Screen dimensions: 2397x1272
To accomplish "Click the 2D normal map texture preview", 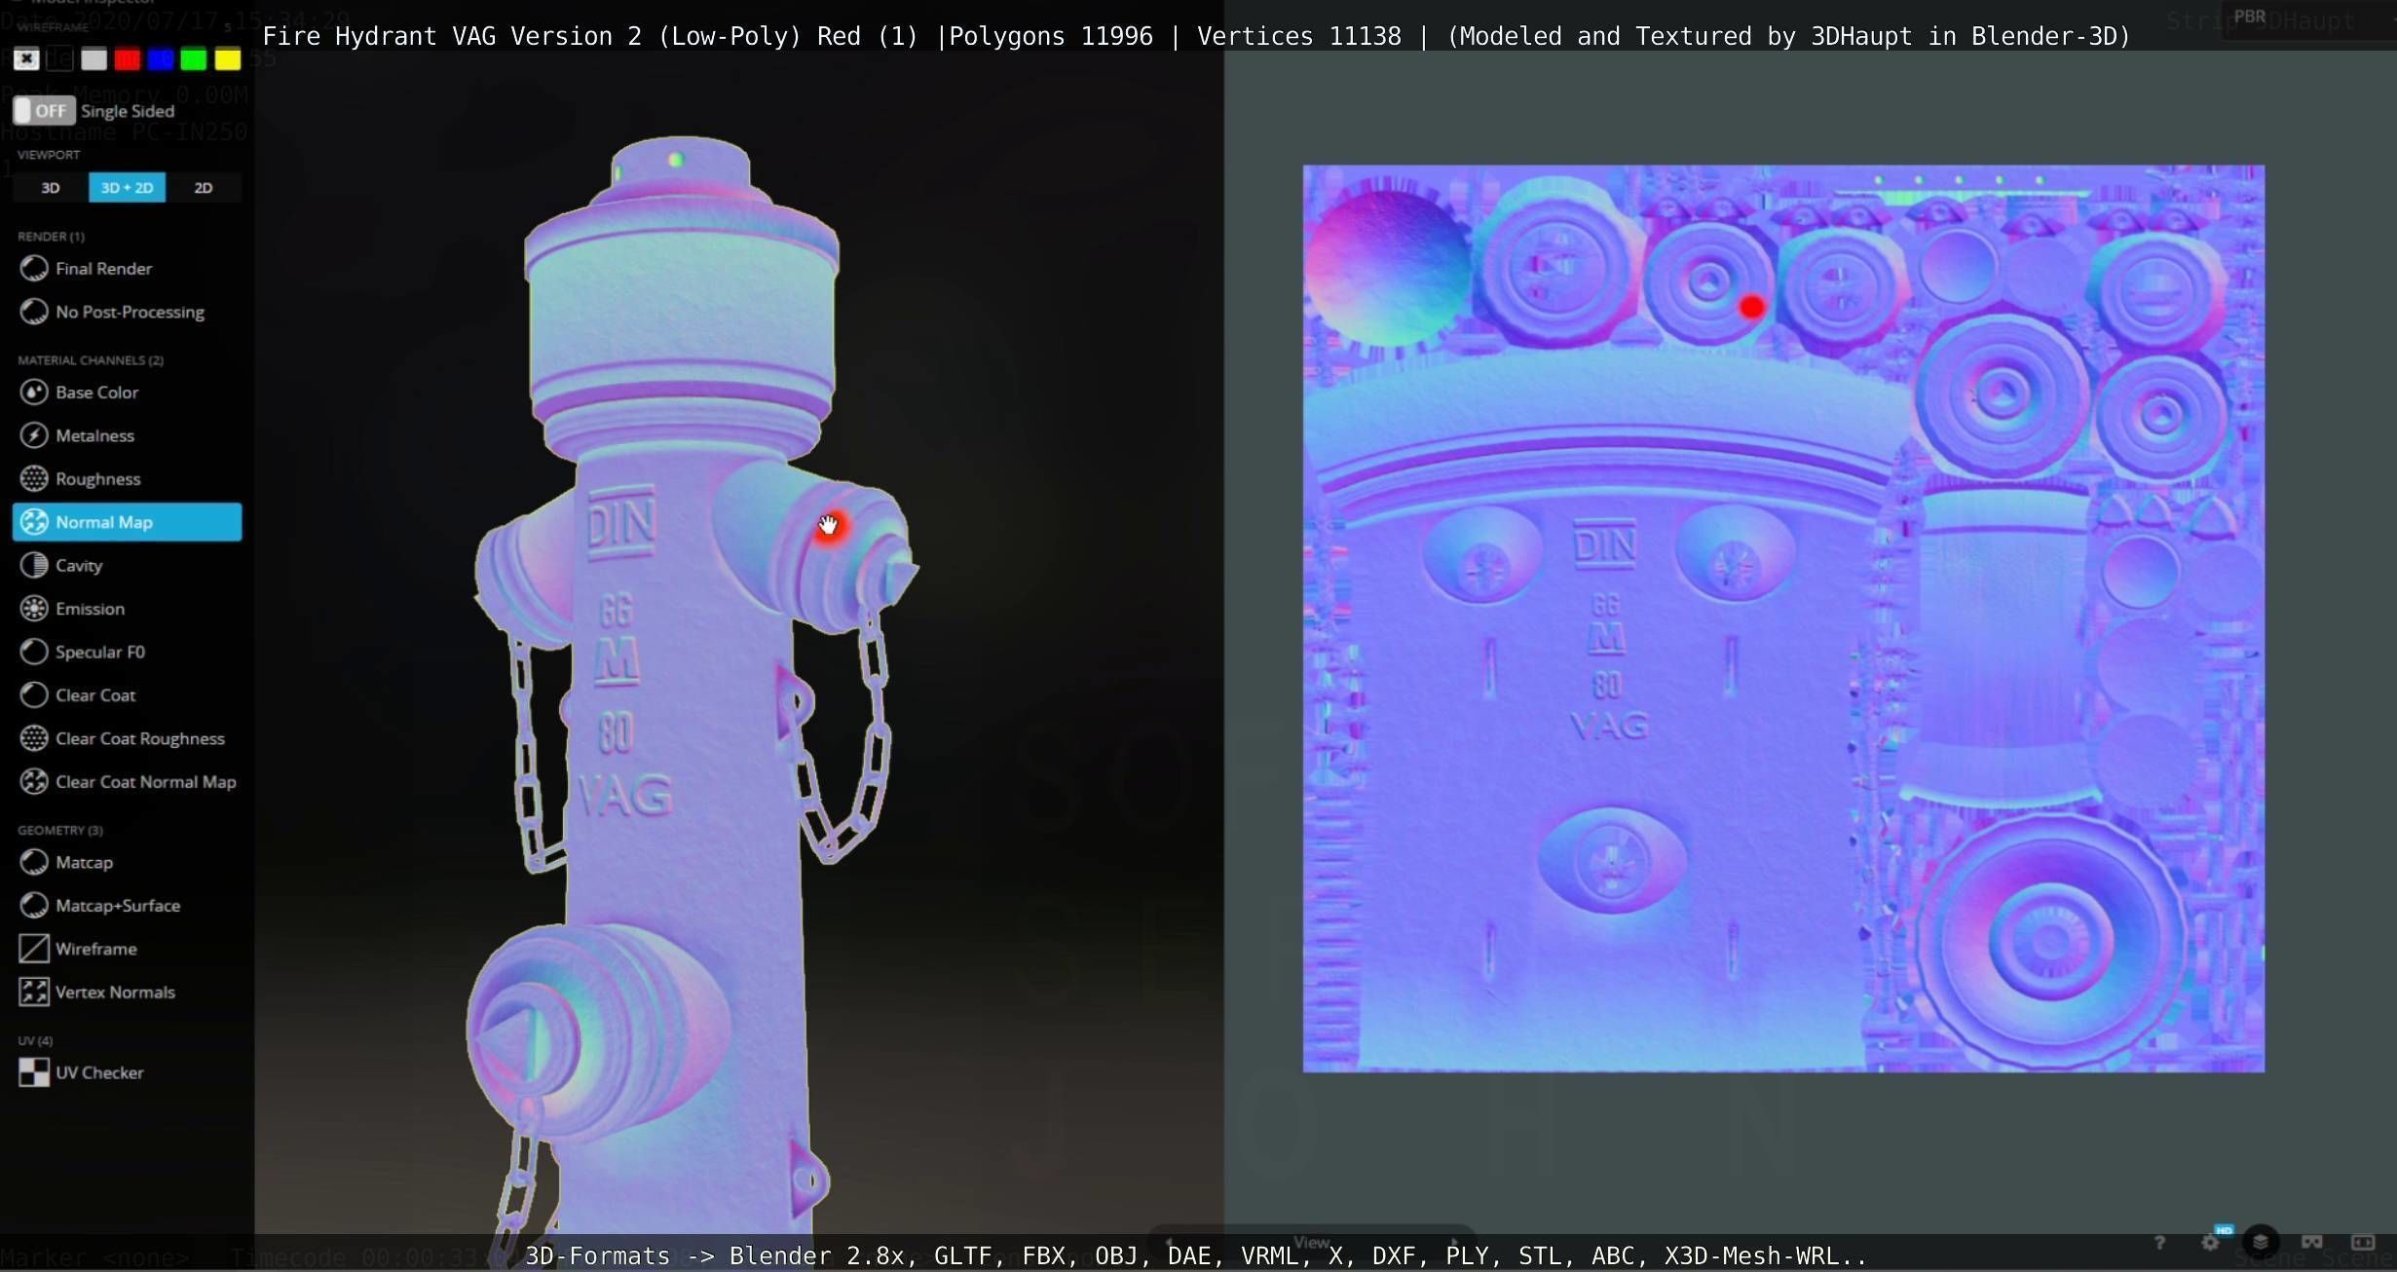I will coord(1783,618).
